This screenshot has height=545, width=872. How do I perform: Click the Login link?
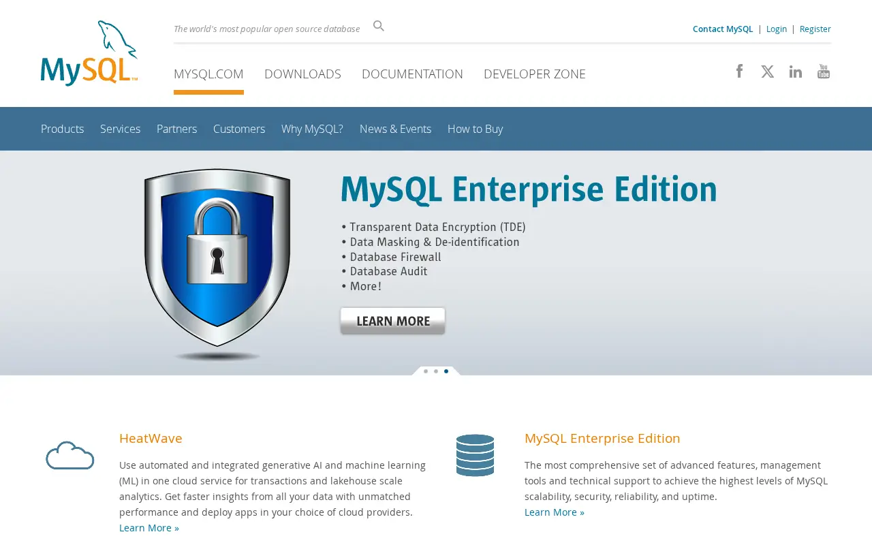tap(777, 29)
